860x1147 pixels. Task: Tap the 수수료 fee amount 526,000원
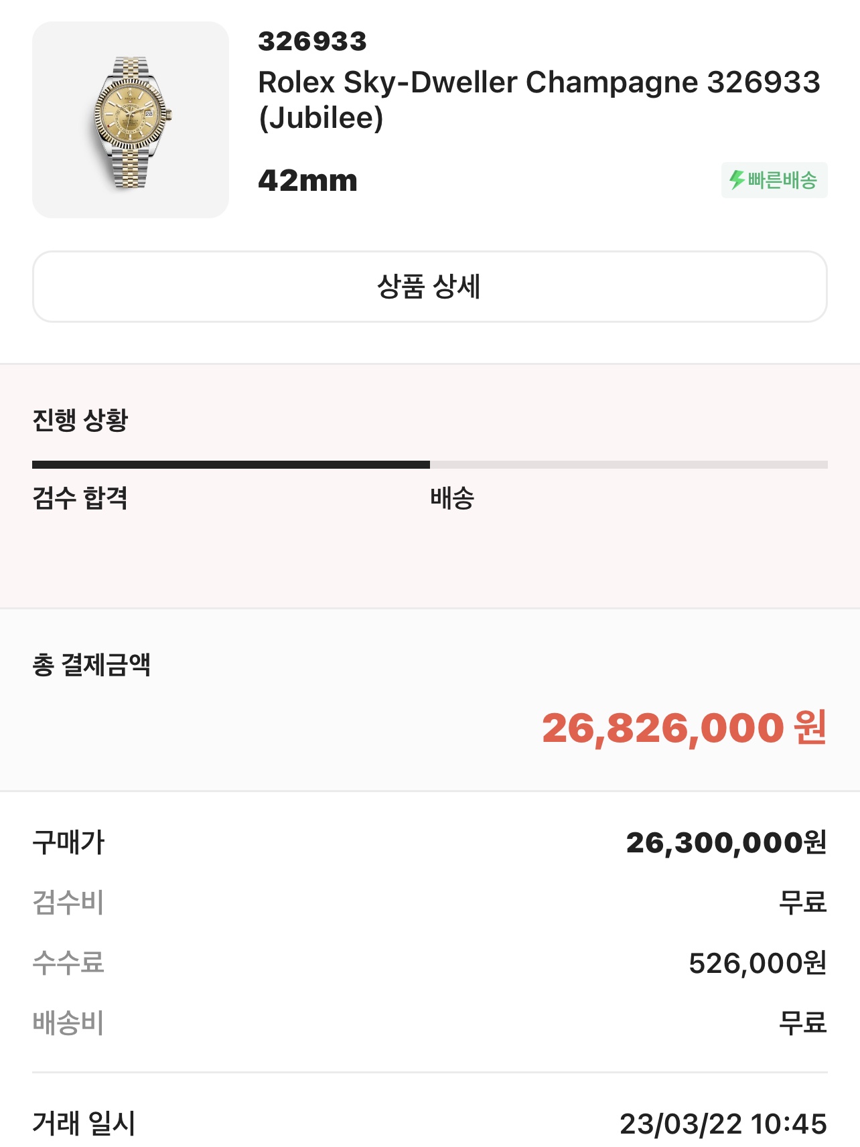(758, 963)
